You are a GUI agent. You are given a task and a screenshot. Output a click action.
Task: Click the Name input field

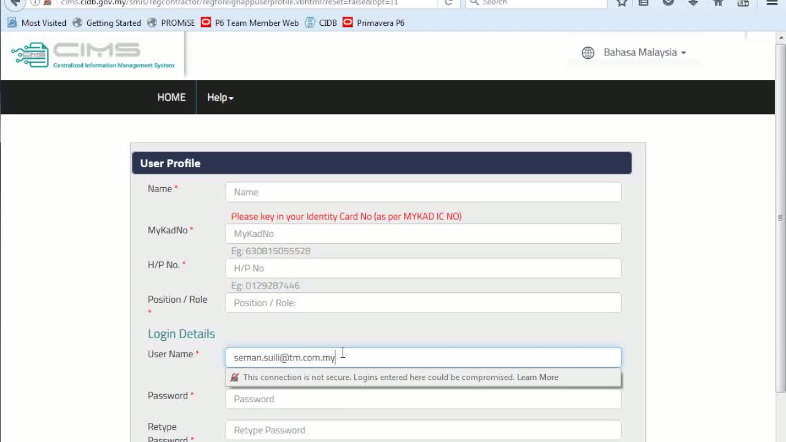[x=423, y=192]
